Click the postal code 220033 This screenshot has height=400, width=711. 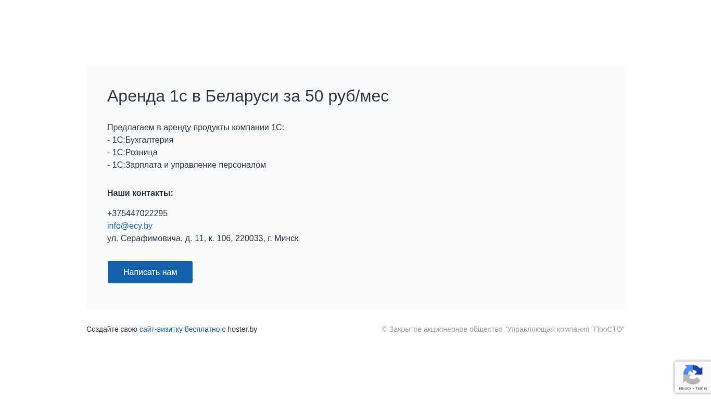point(249,239)
